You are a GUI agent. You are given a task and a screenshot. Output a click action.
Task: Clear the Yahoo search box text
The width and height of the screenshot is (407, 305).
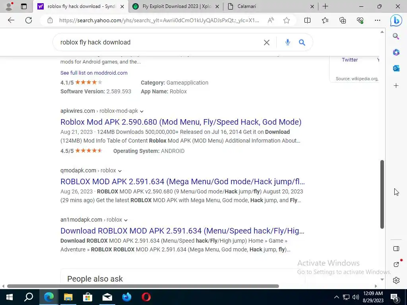pyautogui.click(x=267, y=42)
